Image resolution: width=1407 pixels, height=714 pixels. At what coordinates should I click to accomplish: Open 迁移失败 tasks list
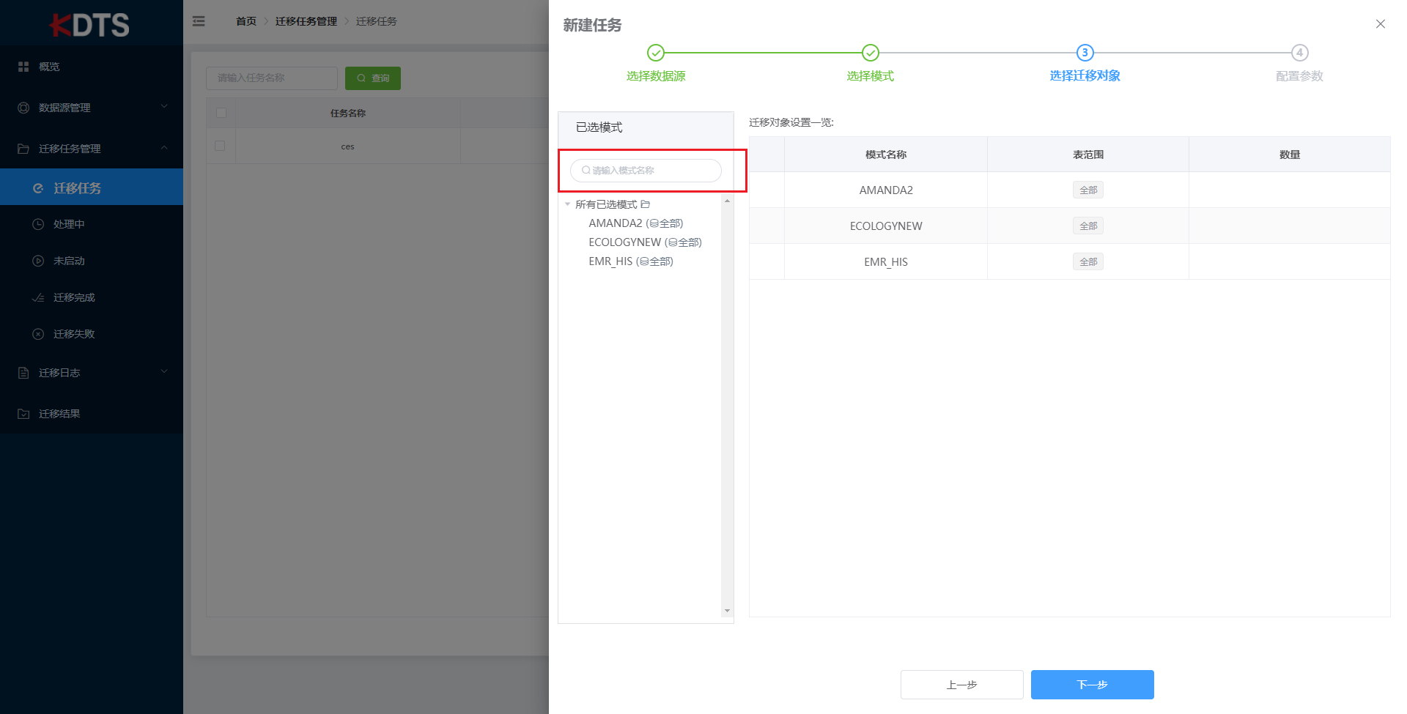pyautogui.click(x=92, y=334)
